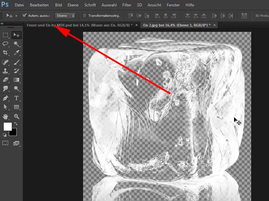Change the screen mode

click(16, 143)
